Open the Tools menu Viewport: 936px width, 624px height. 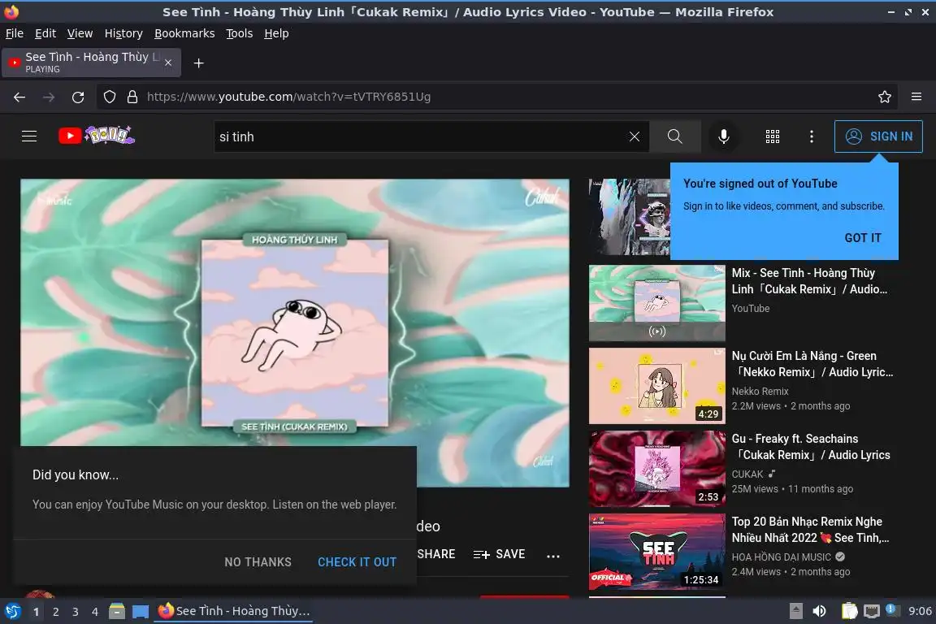coord(240,33)
